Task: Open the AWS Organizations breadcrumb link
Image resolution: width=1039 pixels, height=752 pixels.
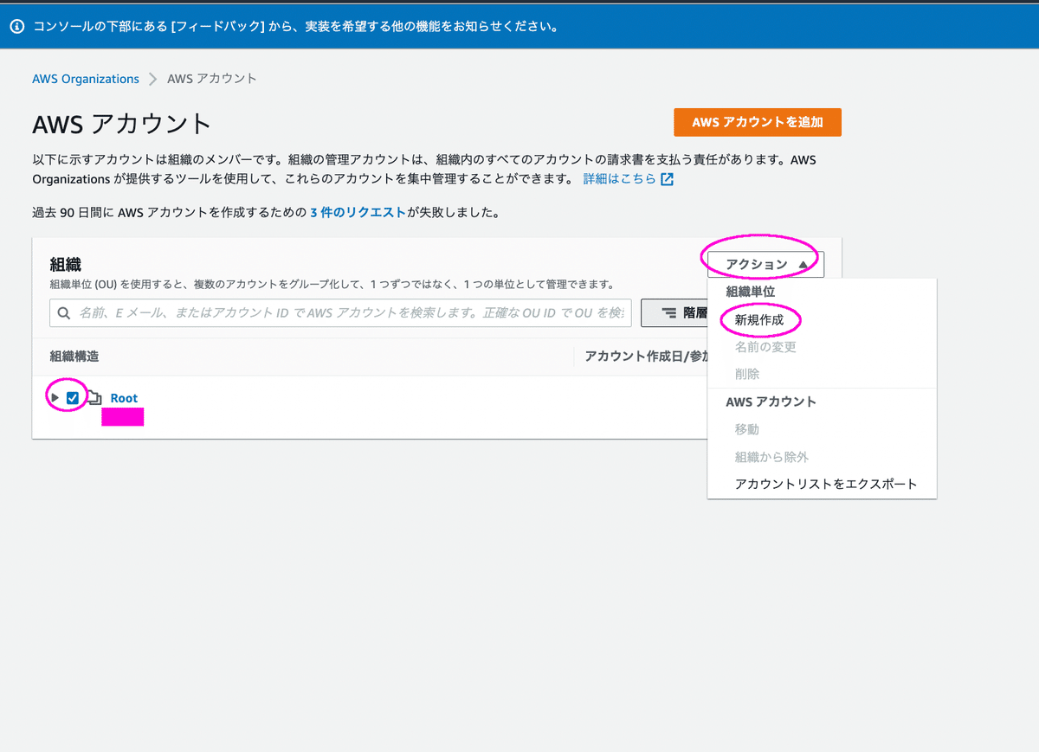Action: (86, 79)
